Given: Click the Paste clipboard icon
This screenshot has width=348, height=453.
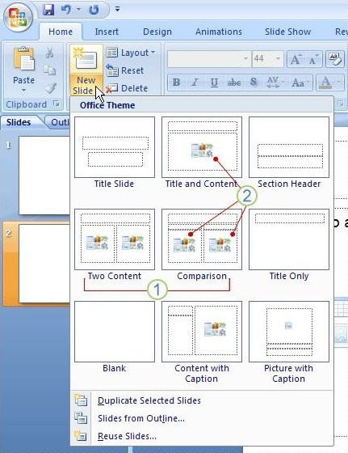Looking at the screenshot, I should [x=23, y=58].
